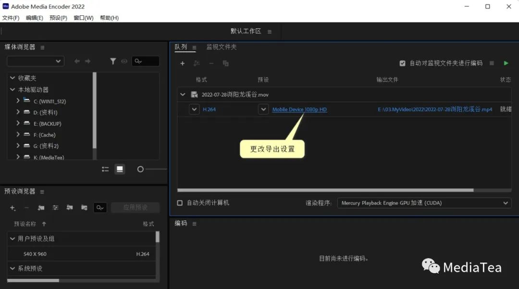Collapse the 用户预设及组 group
This screenshot has height=289, width=519.
12,239
